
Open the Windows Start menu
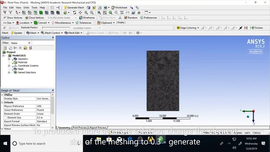5,144
